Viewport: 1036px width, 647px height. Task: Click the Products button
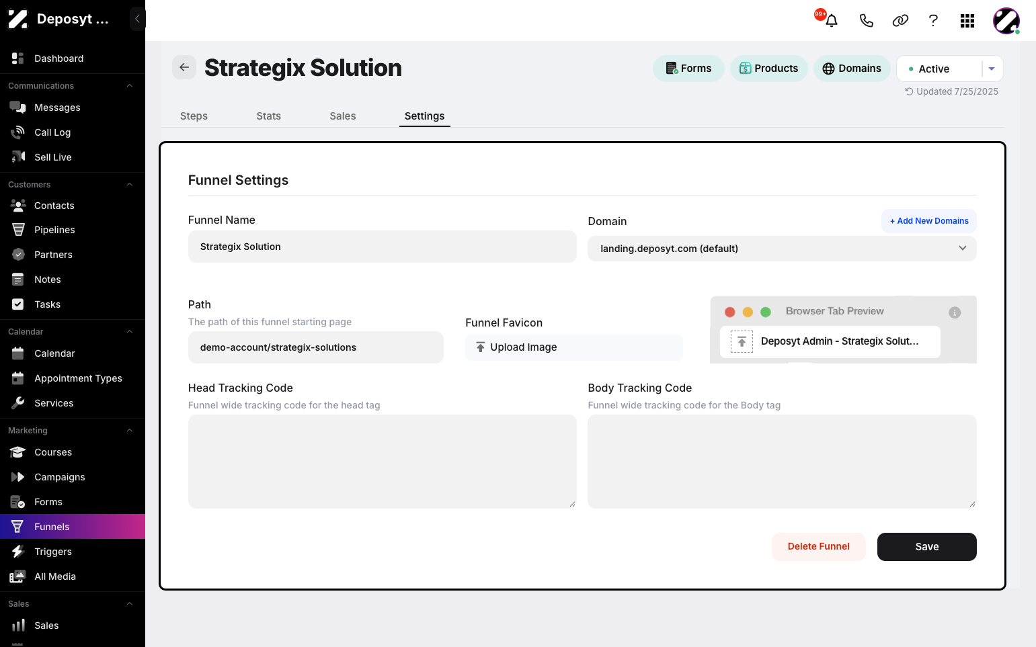tap(768, 69)
